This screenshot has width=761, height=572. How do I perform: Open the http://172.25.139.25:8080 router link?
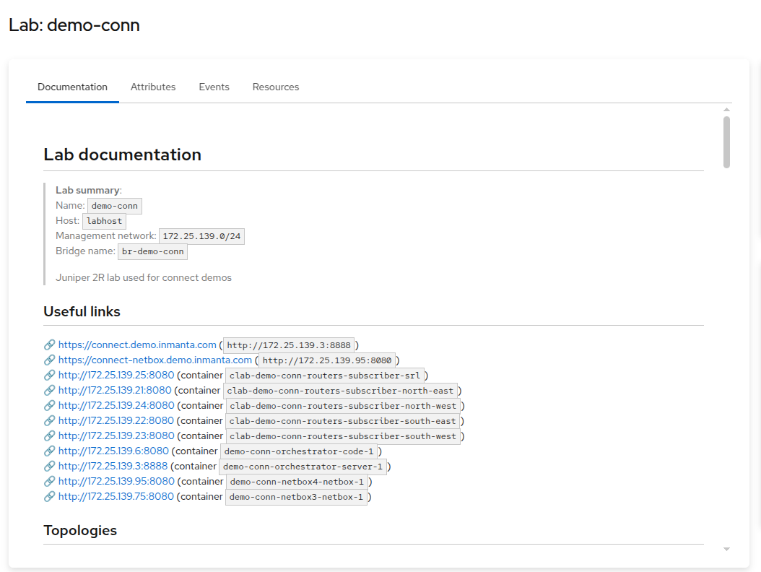[x=116, y=375]
